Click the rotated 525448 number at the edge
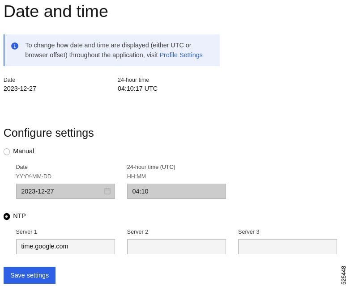 click(x=343, y=275)
